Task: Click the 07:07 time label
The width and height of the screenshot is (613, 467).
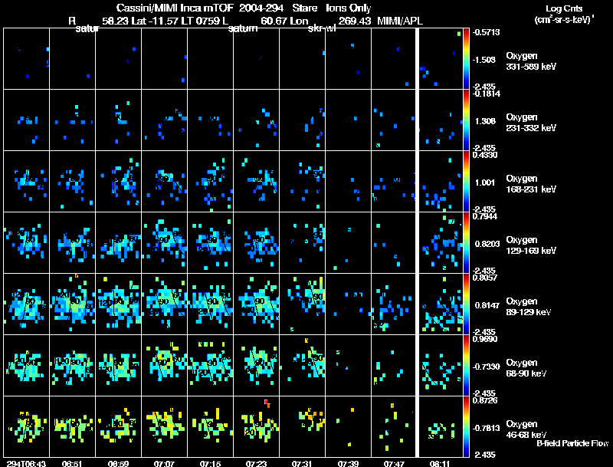Action: 164,463
